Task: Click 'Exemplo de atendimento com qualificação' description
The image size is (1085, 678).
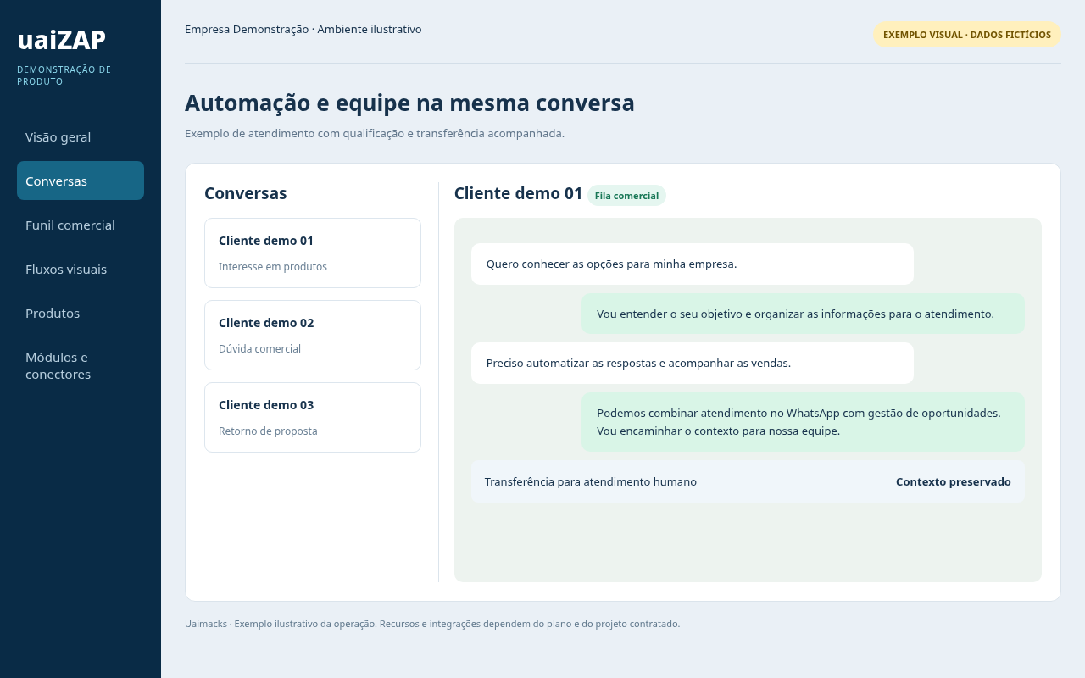Action: pyautogui.click(x=375, y=133)
